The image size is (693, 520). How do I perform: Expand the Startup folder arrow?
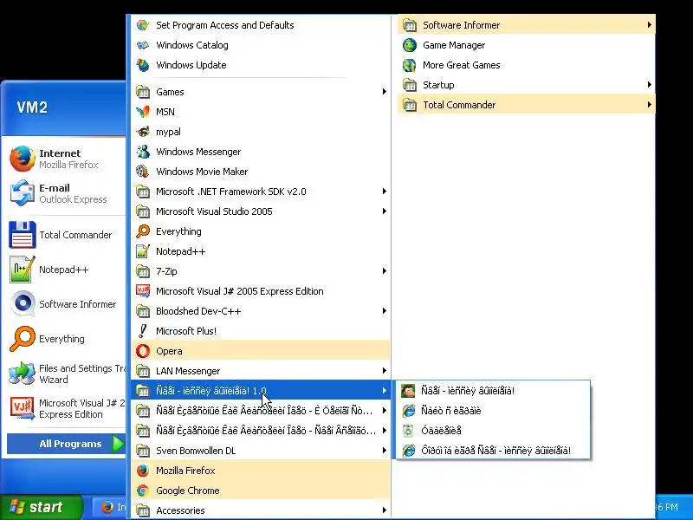pyautogui.click(x=649, y=85)
